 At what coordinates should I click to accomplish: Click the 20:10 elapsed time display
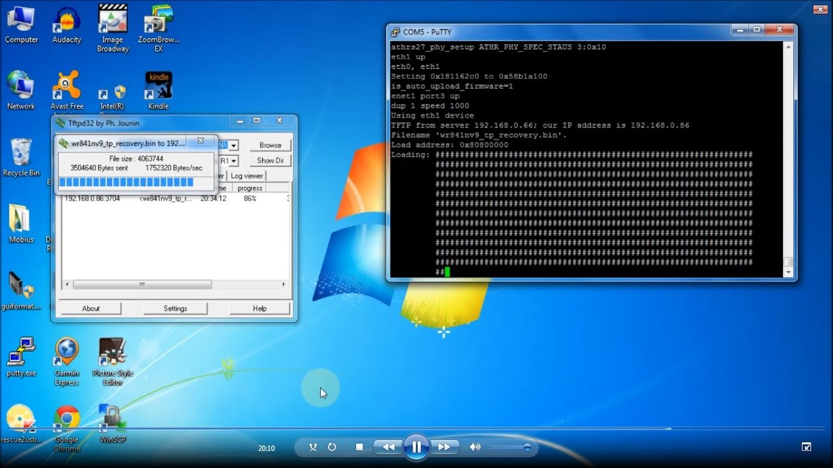point(267,448)
